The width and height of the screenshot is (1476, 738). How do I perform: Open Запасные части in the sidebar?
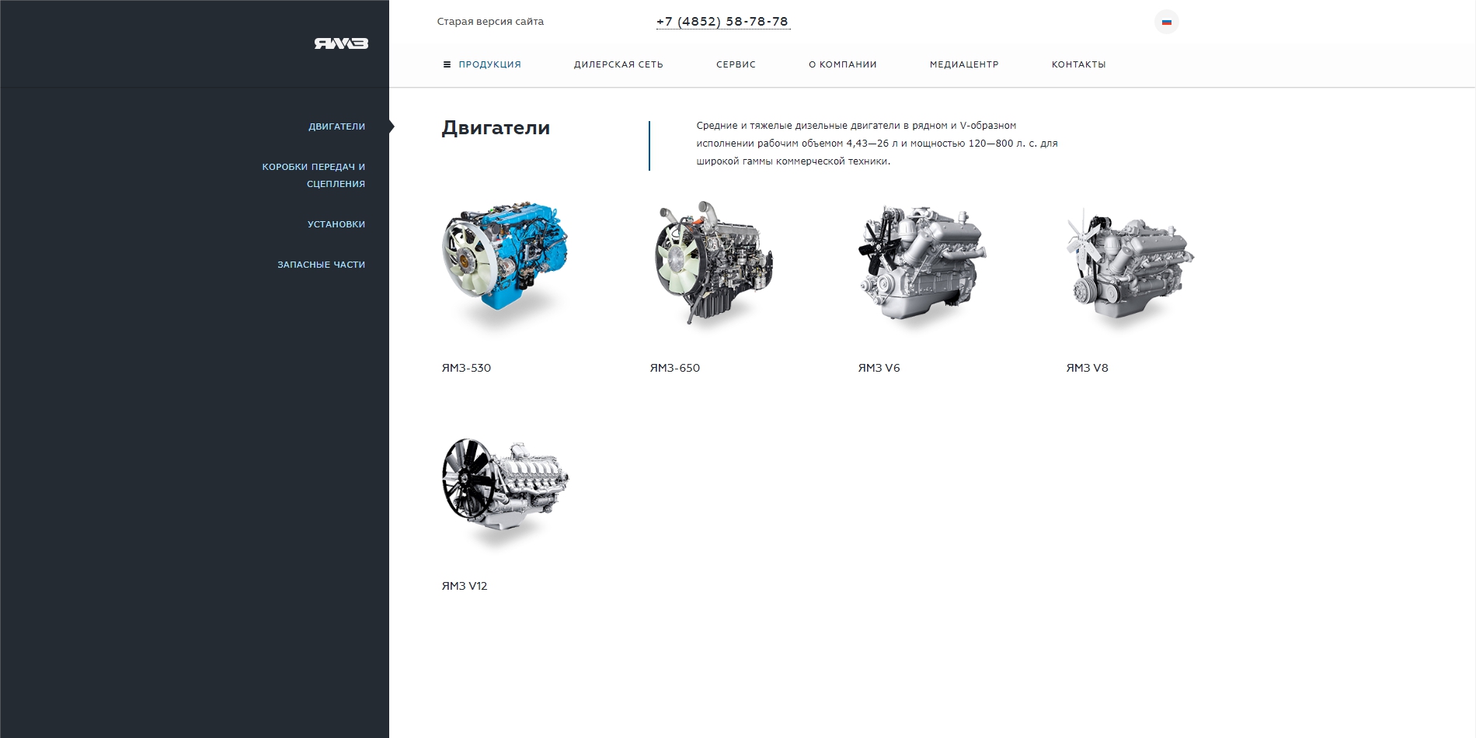pos(321,265)
